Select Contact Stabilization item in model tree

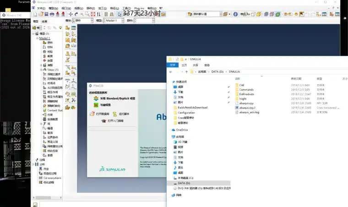point(55,110)
